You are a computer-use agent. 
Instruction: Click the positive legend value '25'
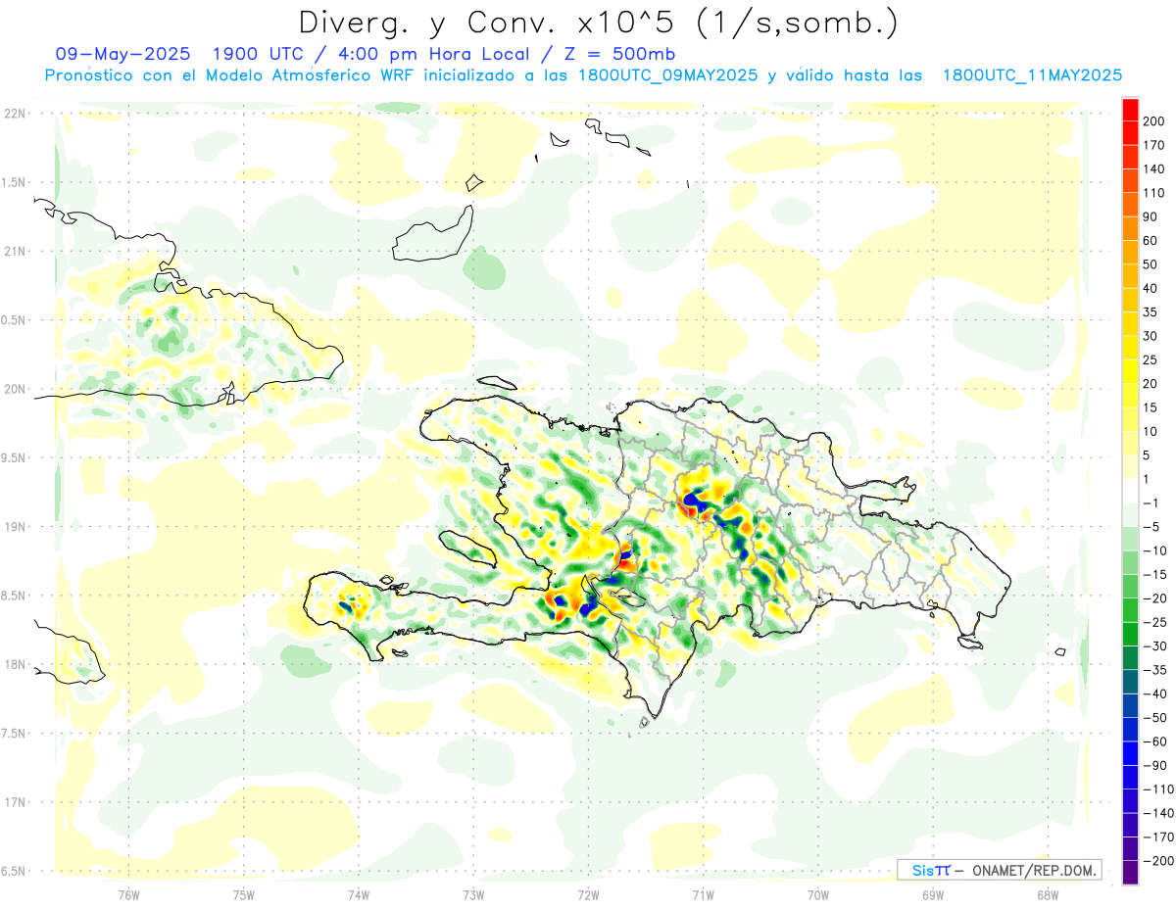coord(1151,359)
